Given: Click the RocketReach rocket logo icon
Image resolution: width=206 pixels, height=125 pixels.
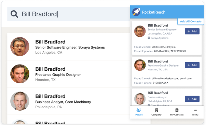Looking at the screenshot, I should (x=136, y=12).
